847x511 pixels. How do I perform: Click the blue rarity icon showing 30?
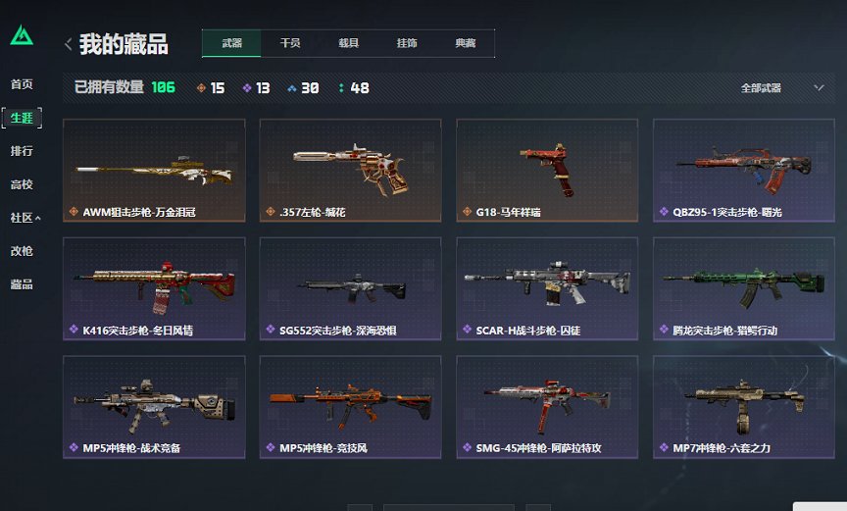292,87
